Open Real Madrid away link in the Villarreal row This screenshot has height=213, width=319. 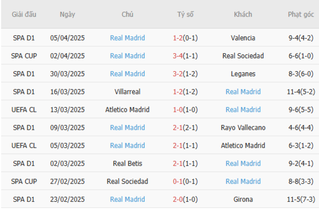(243, 92)
